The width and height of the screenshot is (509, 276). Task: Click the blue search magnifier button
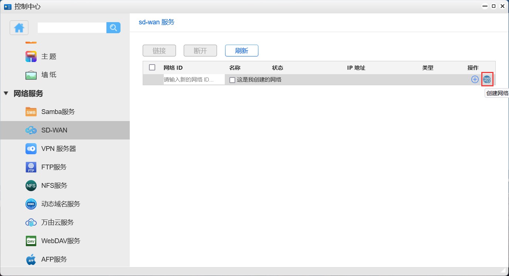113,27
